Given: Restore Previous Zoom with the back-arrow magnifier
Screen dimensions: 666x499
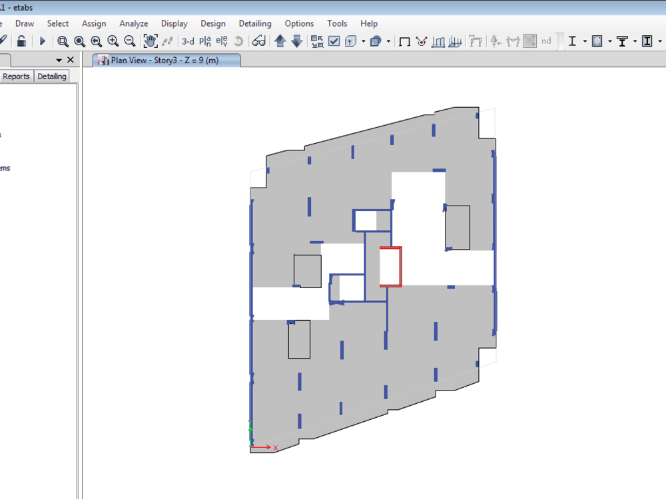Looking at the screenshot, I should [x=97, y=41].
